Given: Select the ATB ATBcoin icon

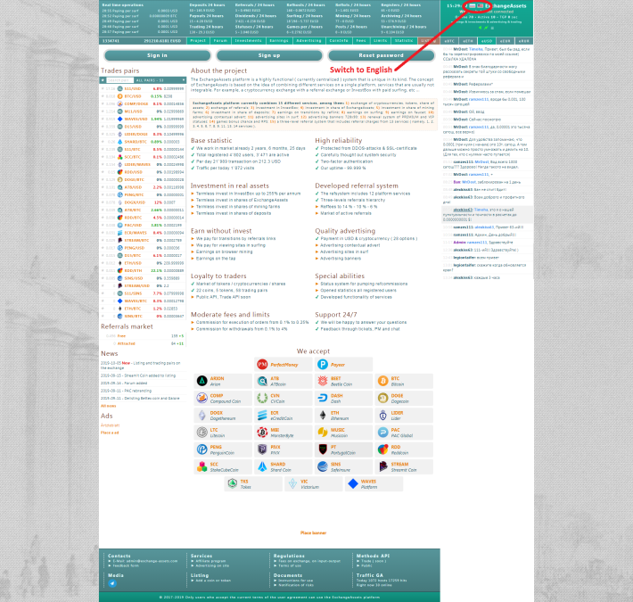Looking at the screenshot, I should (262, 381).
